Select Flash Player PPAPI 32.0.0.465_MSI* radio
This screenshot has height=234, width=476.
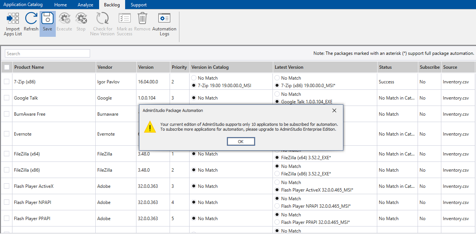(277, 222)
